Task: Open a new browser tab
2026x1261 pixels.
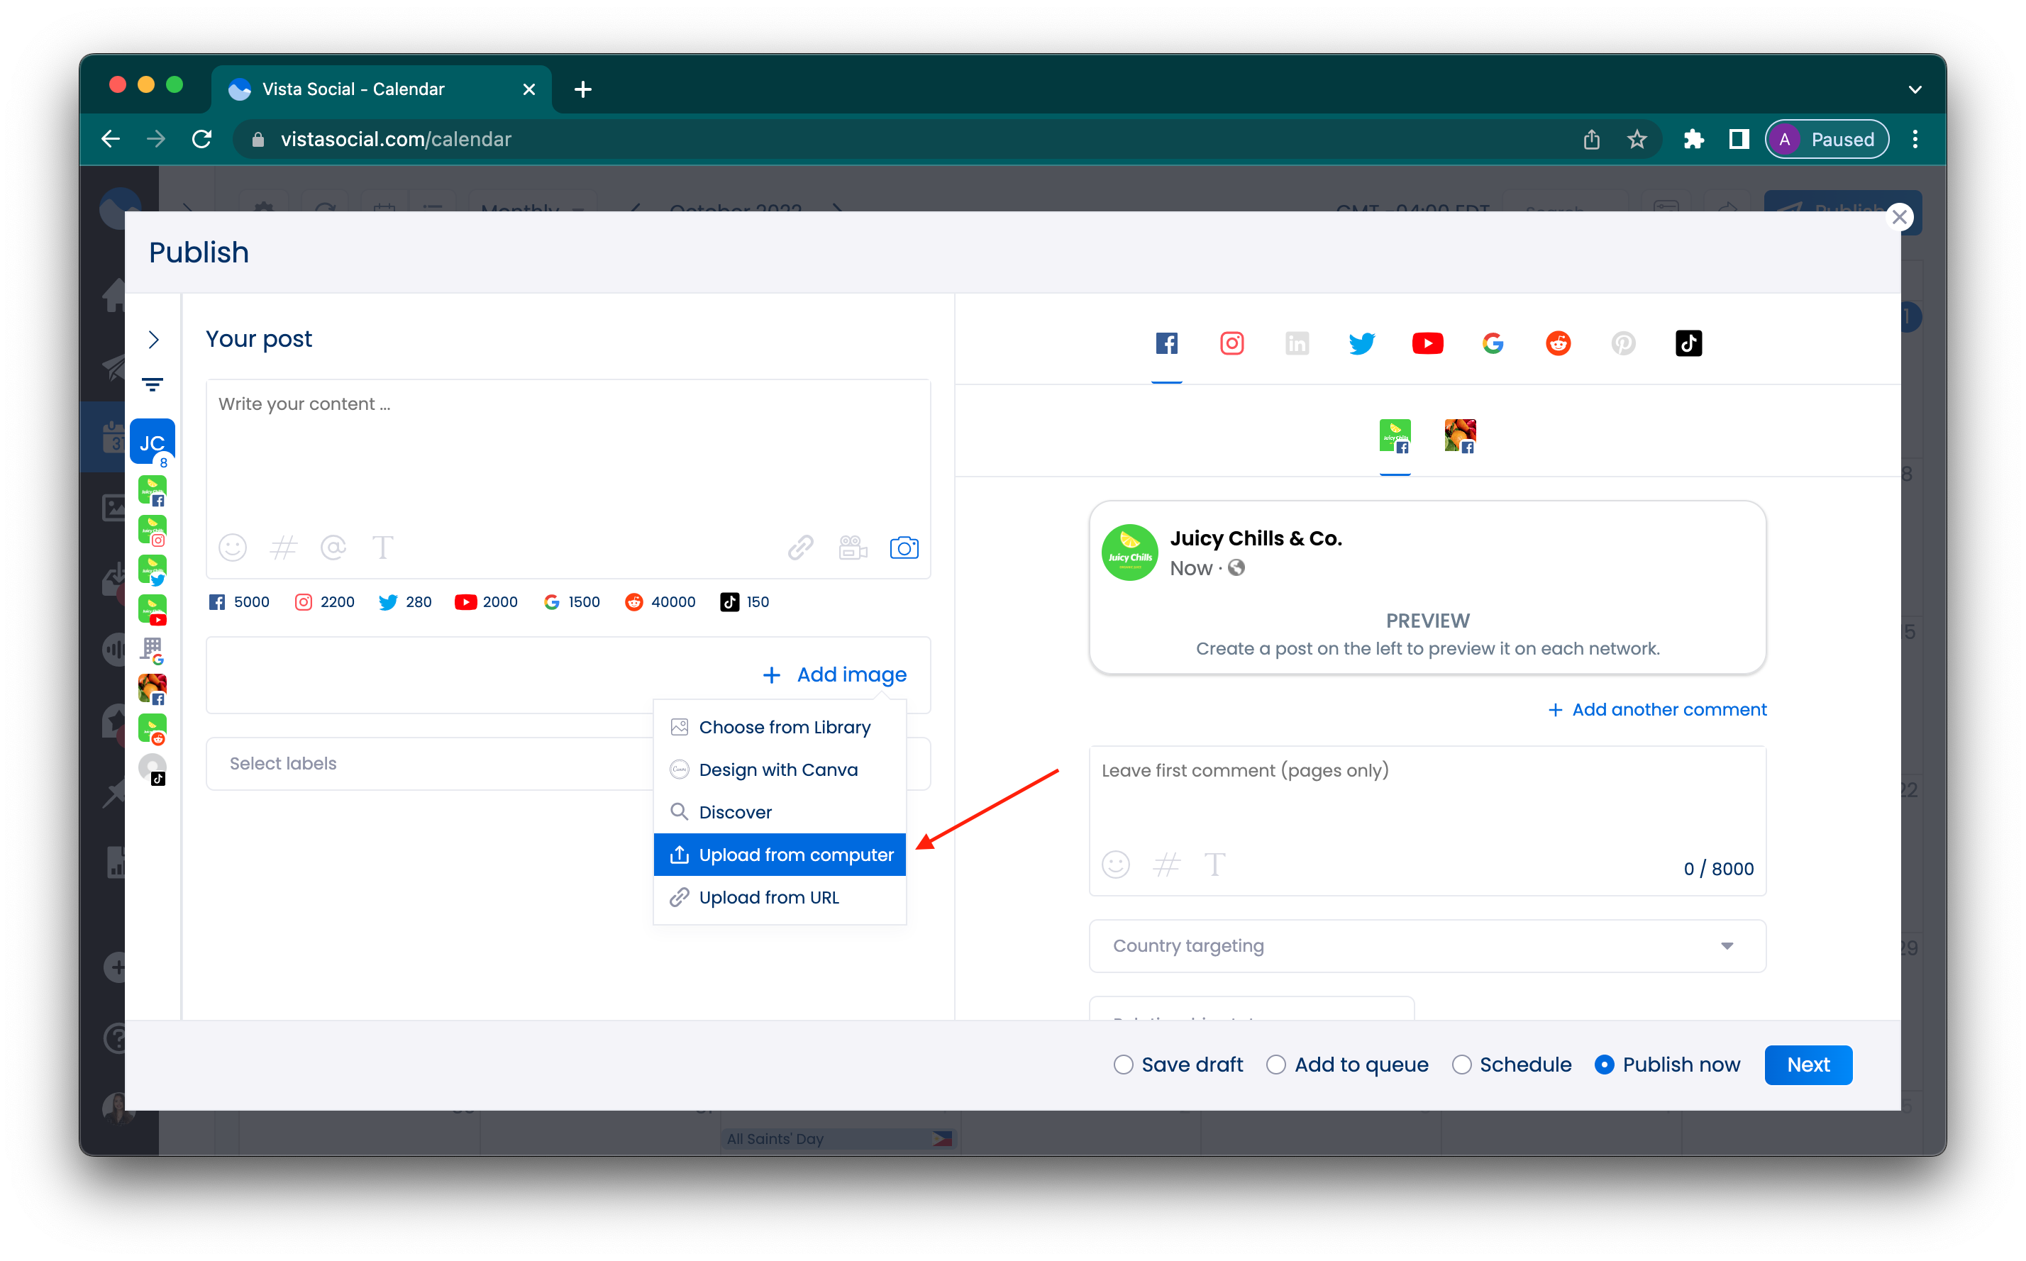Action: [583, 89]
